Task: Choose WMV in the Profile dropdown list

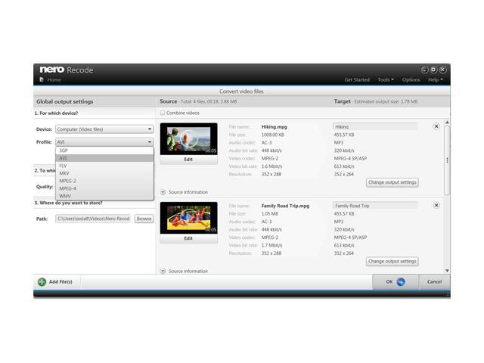Action: pos(64,196)
